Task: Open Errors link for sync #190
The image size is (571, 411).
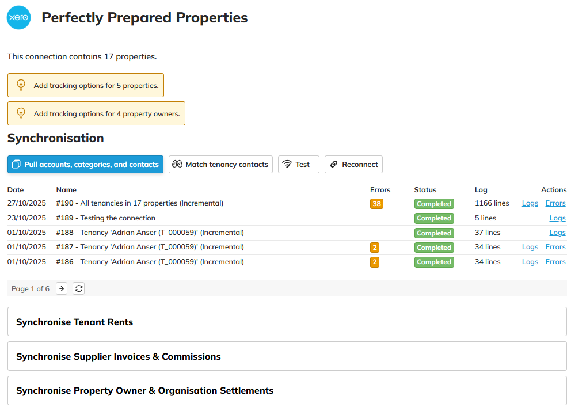Action: 555,203
